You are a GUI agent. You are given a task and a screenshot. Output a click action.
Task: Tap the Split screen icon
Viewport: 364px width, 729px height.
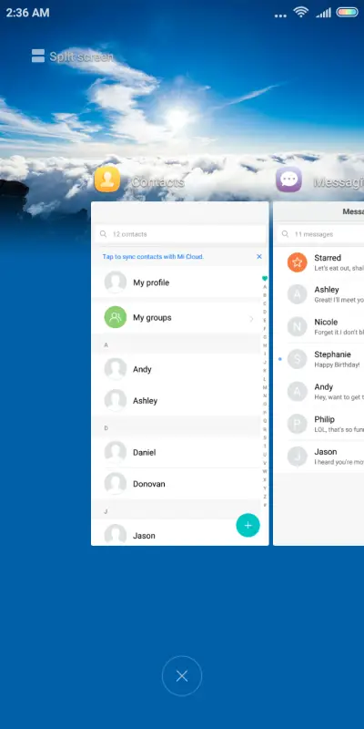point(38,56)
